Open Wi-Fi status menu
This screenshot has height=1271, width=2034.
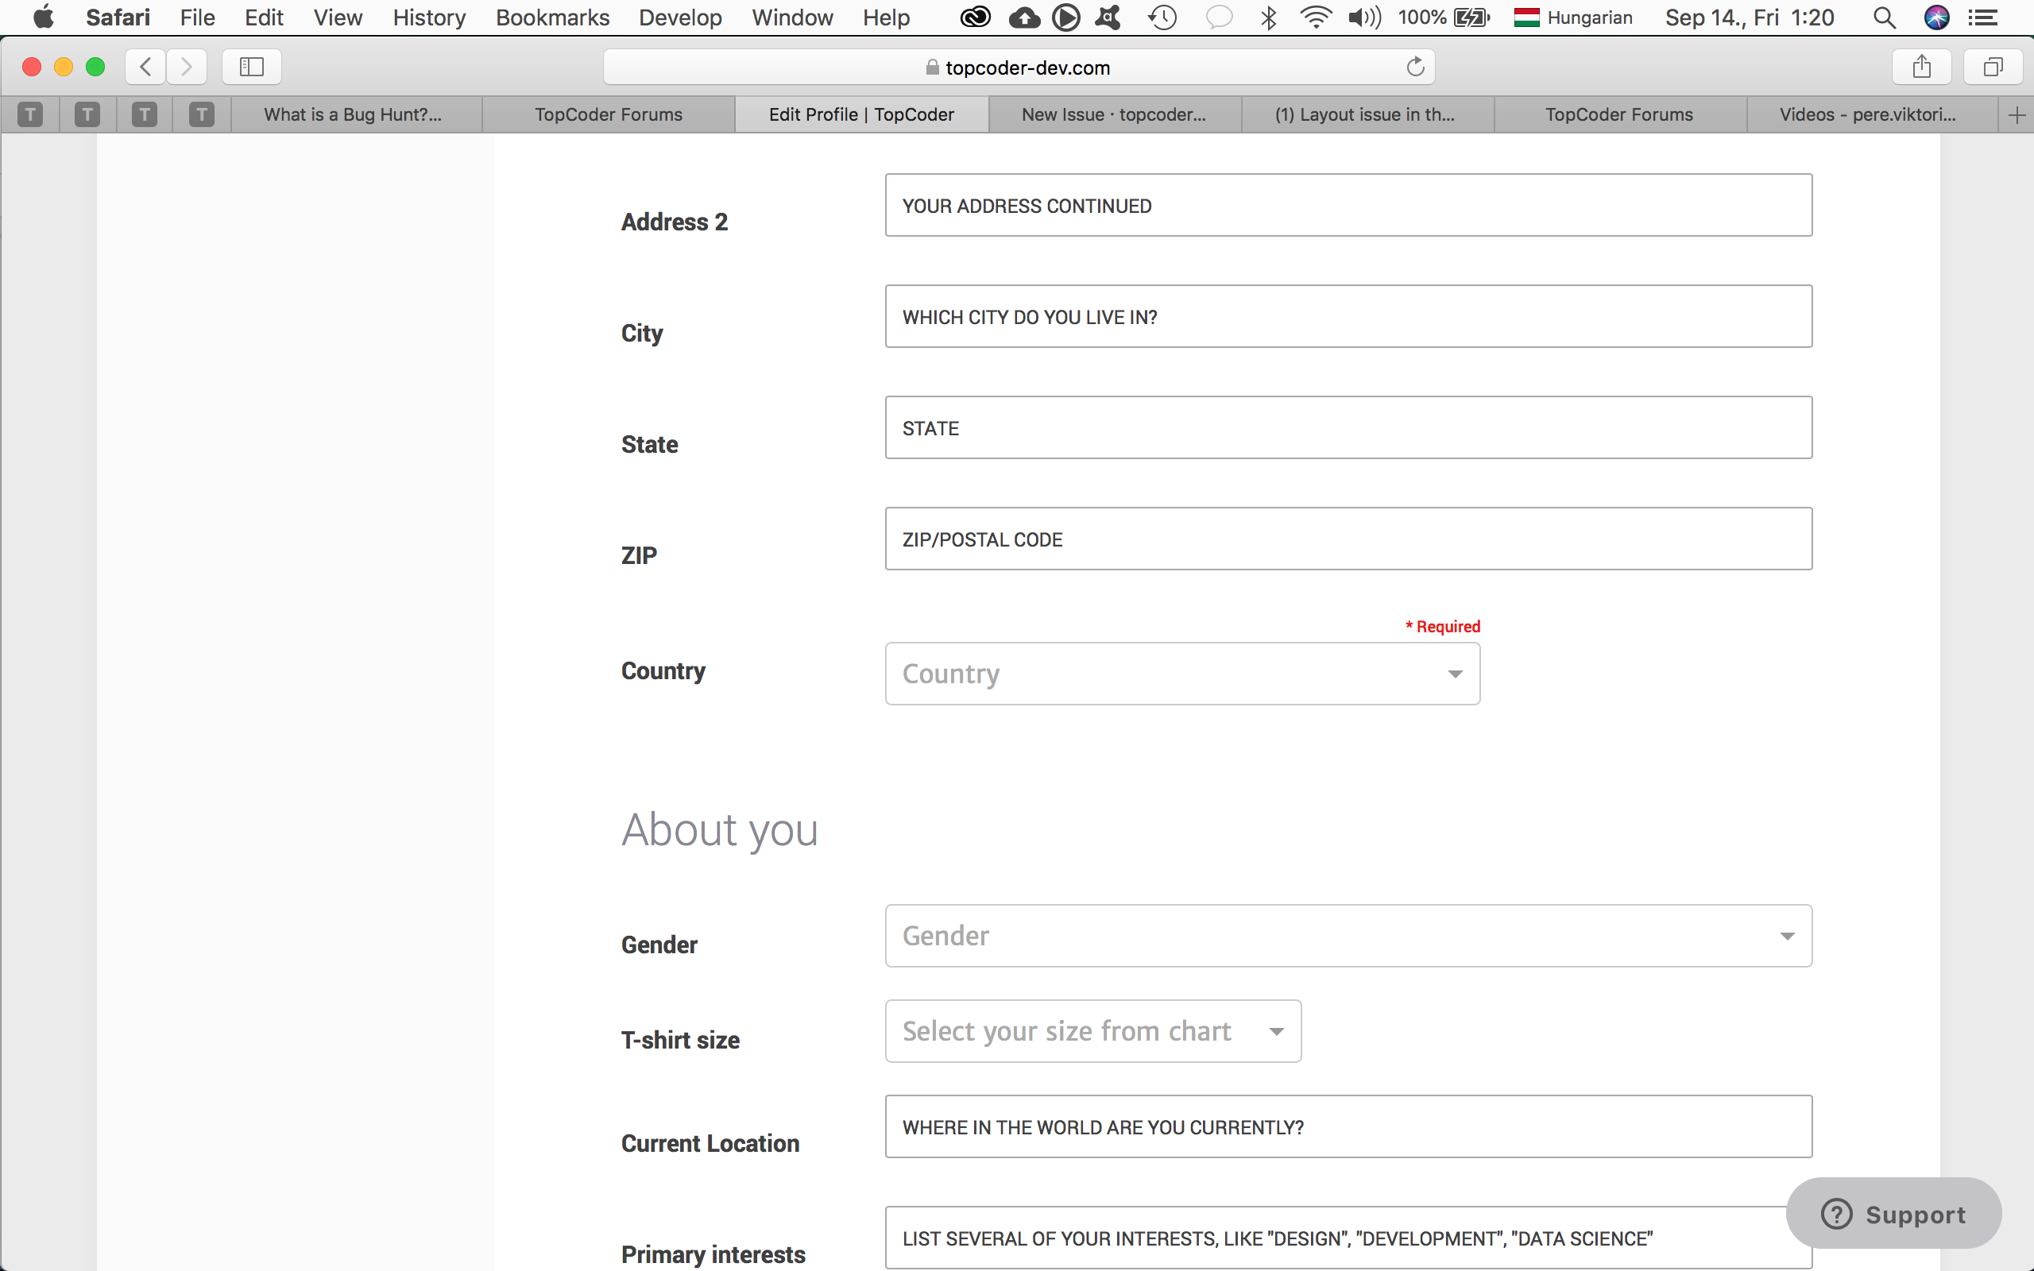[1316, 17]
